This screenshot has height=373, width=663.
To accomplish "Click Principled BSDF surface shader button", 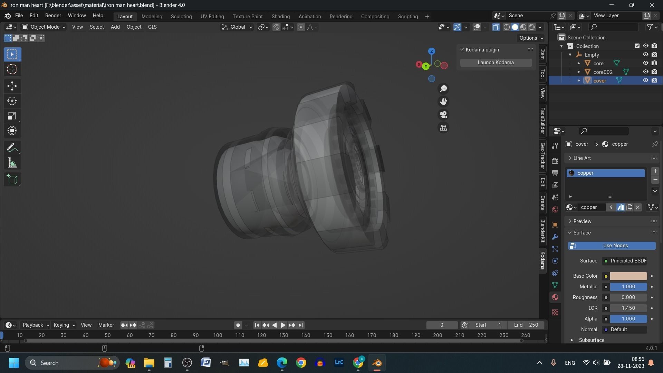I will (x=624, y=261).
